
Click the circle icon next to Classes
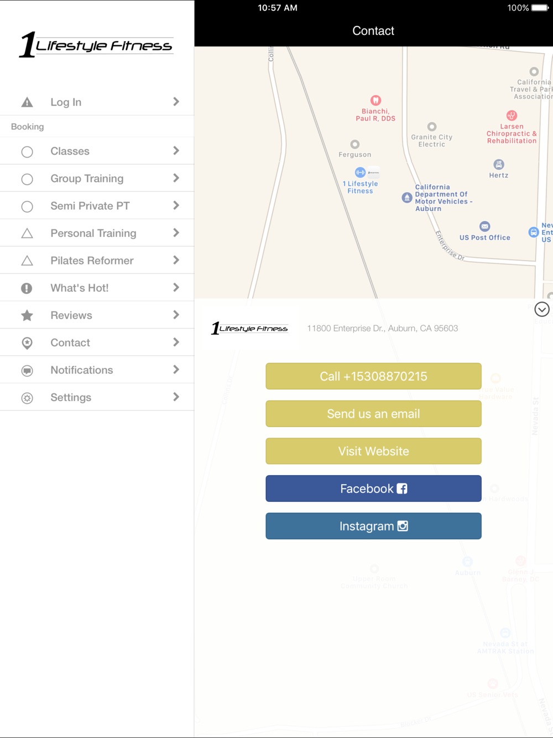(27, 152)
